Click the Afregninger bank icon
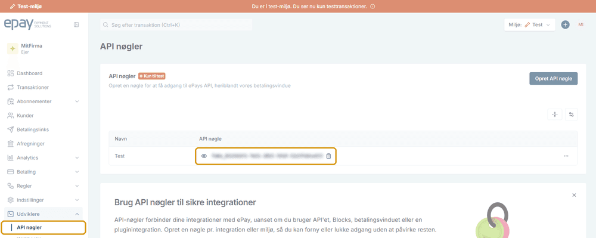 [11, 144]
